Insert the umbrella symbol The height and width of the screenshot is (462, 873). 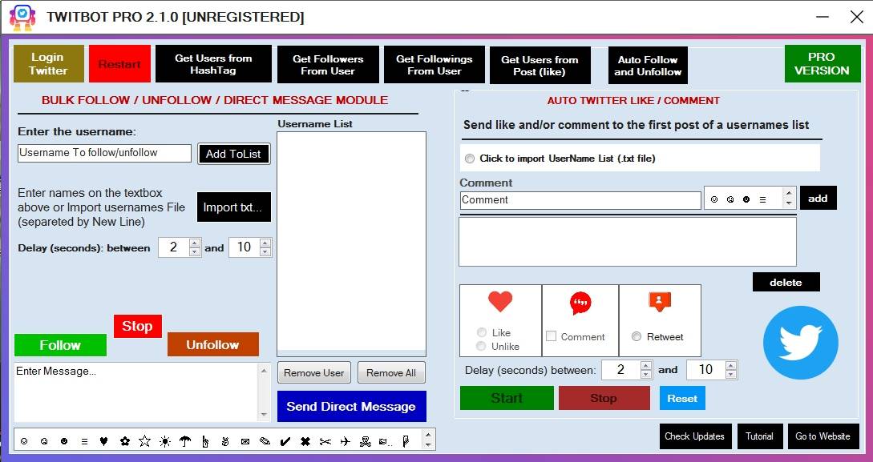tap(185, 441)
